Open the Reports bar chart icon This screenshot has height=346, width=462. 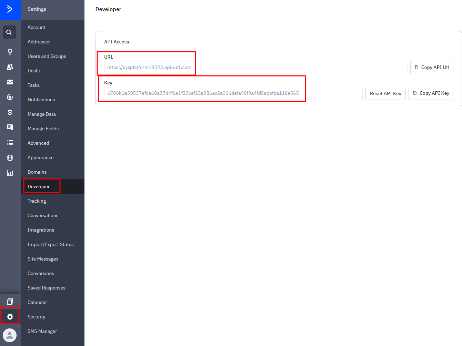click(10, 173)
